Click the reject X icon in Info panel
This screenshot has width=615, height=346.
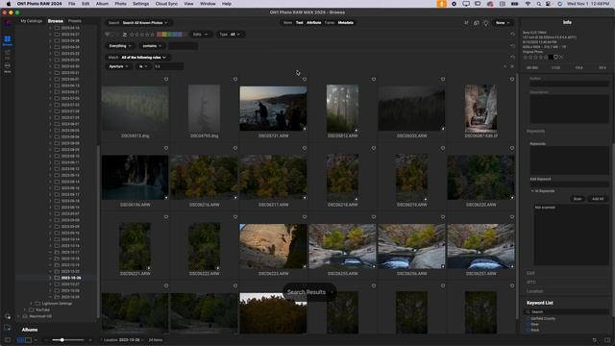tap(561, 58)
